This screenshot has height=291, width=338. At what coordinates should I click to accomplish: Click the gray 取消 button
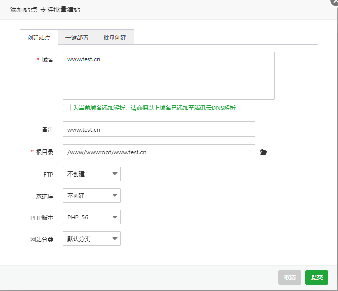(x=290, y=278)
